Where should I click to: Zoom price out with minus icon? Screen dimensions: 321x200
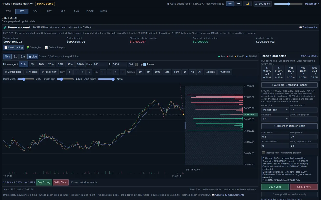[x=76, y=72]
